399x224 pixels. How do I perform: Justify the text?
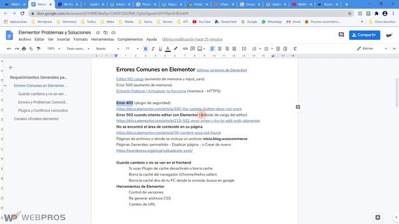tap(234, 49)
